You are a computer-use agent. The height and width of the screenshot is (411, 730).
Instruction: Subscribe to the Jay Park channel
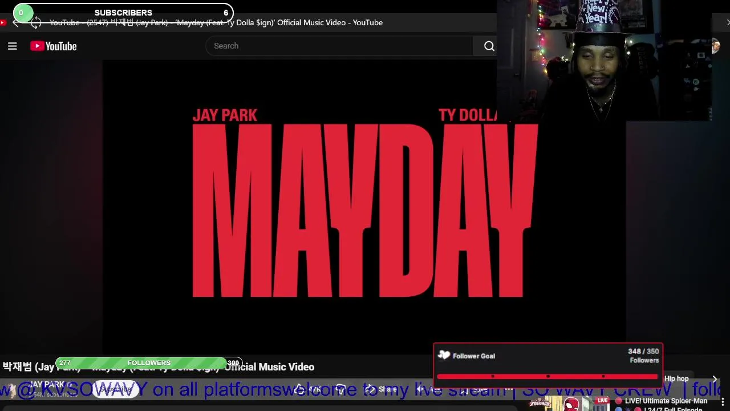pos(115,389)
